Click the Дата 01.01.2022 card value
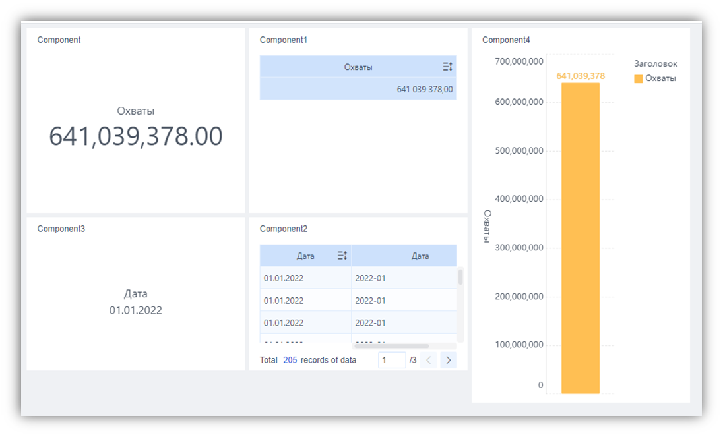This screenshot has height=437, width=723. [x=136, y=310]
